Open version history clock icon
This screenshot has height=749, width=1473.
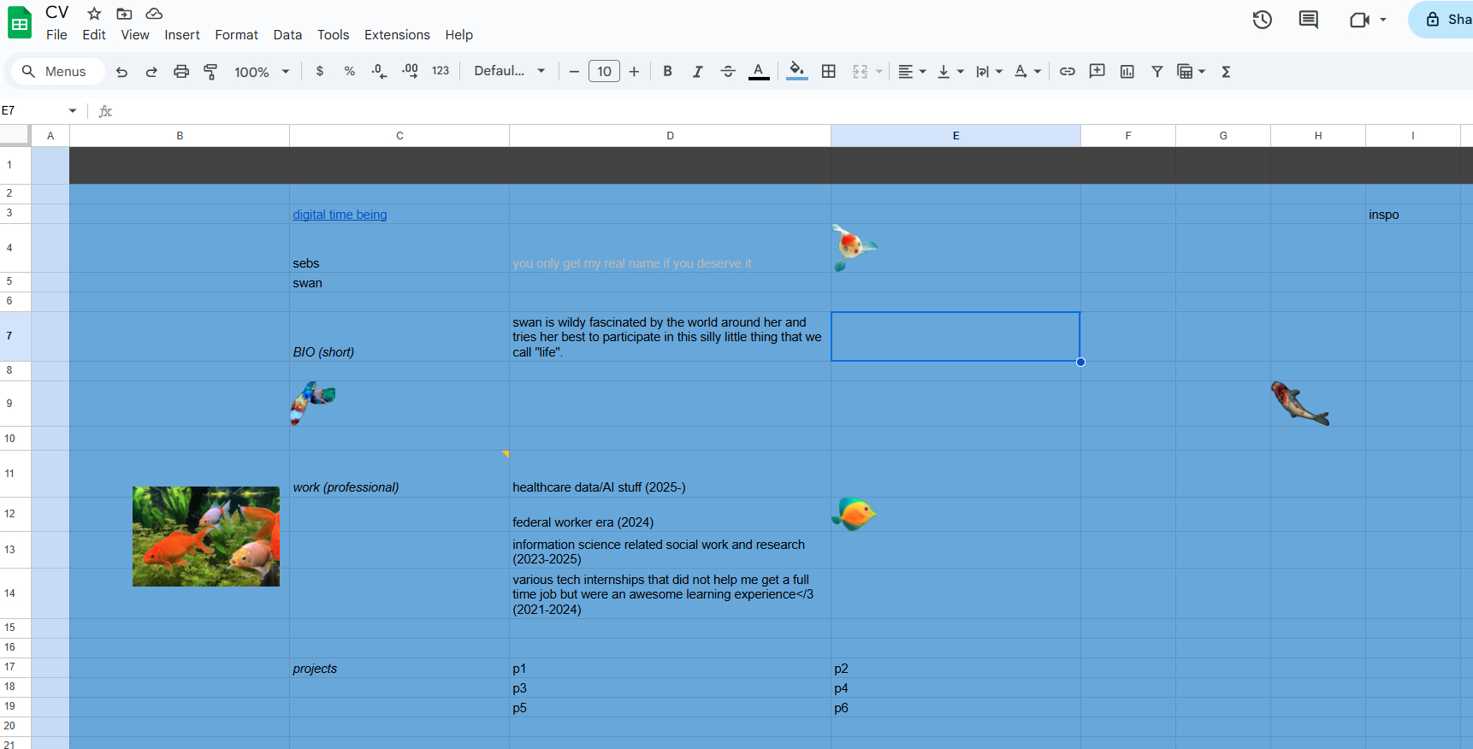[x=1262, y=20]
